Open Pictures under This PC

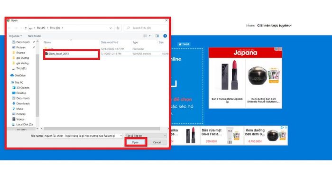coord(21,114)
